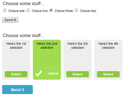The image size is (125, 97).
Task: Click the white checkmark icon in 2nd card
Action: (38, 73)
